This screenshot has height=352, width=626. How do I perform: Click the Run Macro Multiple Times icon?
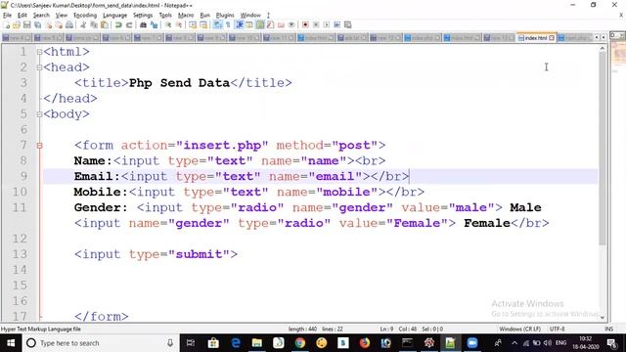pos(336,24)
